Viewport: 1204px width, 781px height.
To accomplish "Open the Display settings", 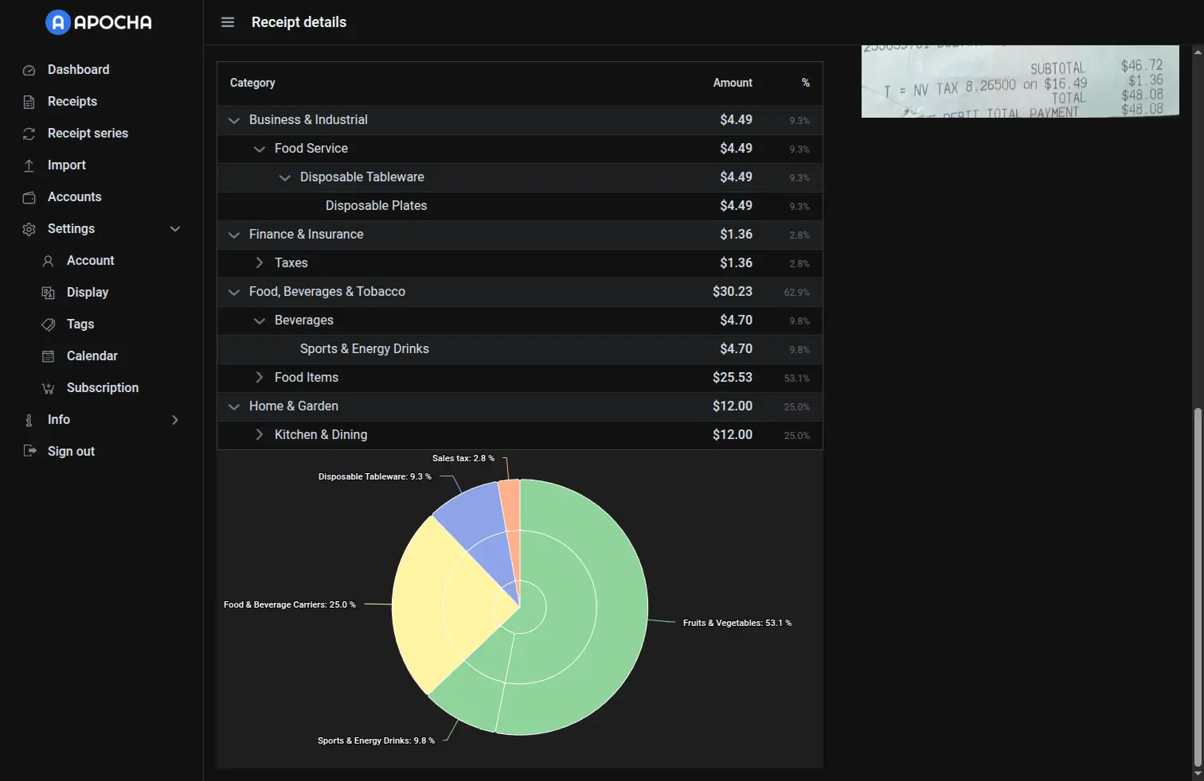I will click(x=88, y=292).
